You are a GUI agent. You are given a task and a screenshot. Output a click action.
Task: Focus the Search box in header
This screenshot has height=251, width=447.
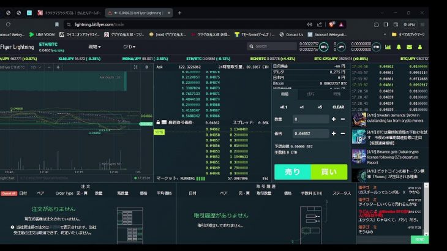(x=272, y=46)
